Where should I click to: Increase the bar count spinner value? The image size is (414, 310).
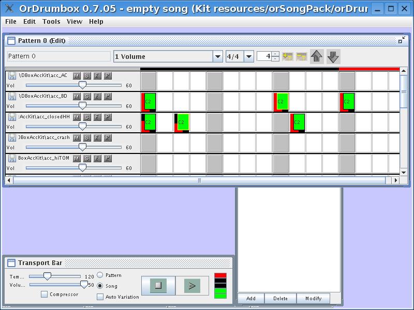[275, 54]
